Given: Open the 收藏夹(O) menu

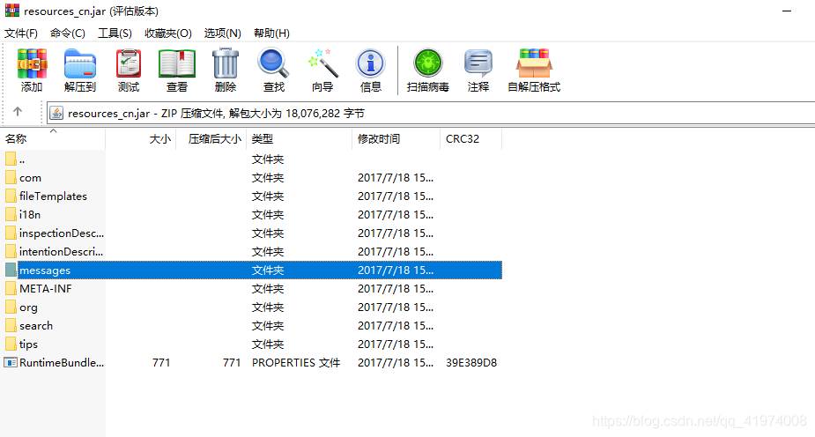Looking at the screenshot, I should 168,33.
